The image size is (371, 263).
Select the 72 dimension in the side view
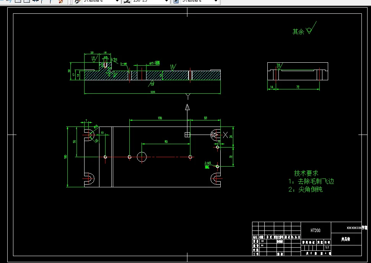point(298,87)
